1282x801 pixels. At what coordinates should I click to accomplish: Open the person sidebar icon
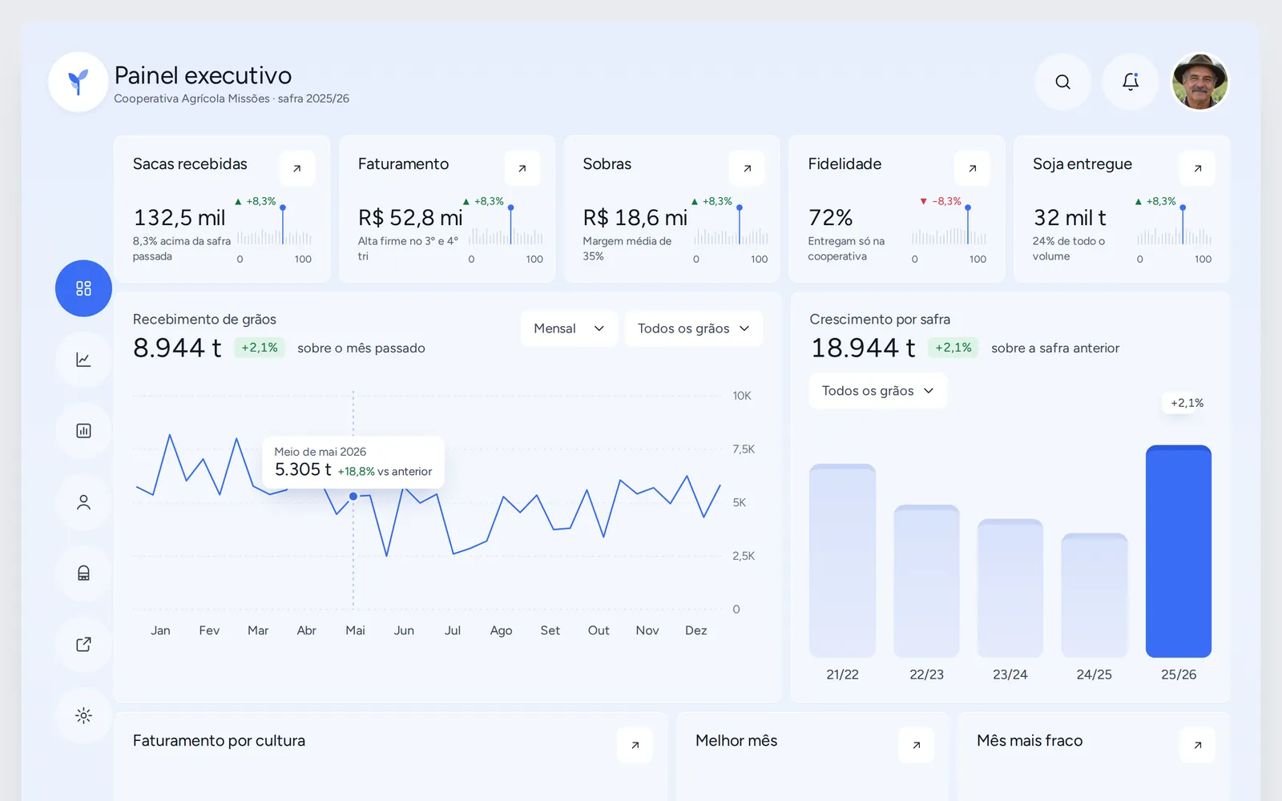[83, 502]
